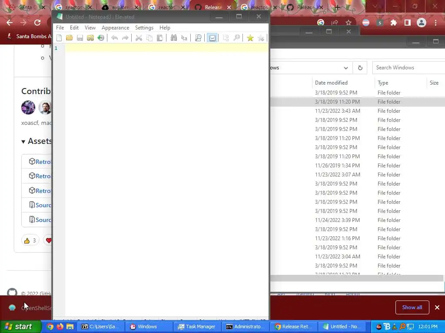This screenshot has width=445, height=333.
Task: Click the Share page icon in Chrome's address bar
Action: click(335, 23)
